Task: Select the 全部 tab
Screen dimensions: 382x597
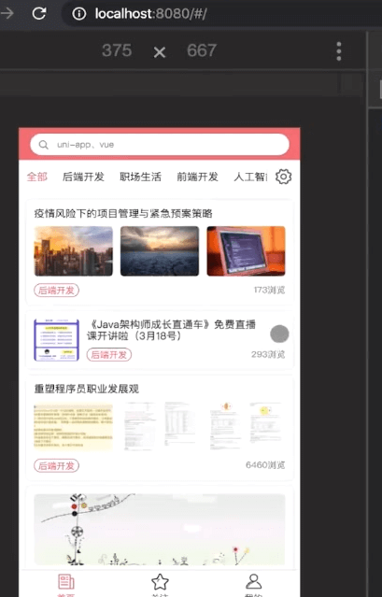Action: [x=37, y=177]
